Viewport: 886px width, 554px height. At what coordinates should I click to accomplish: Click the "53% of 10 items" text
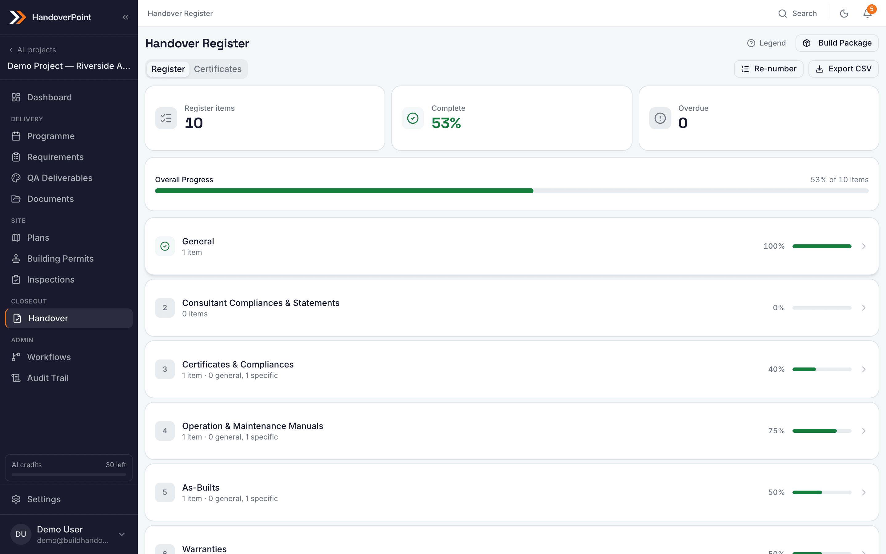(x=839, y=179)
